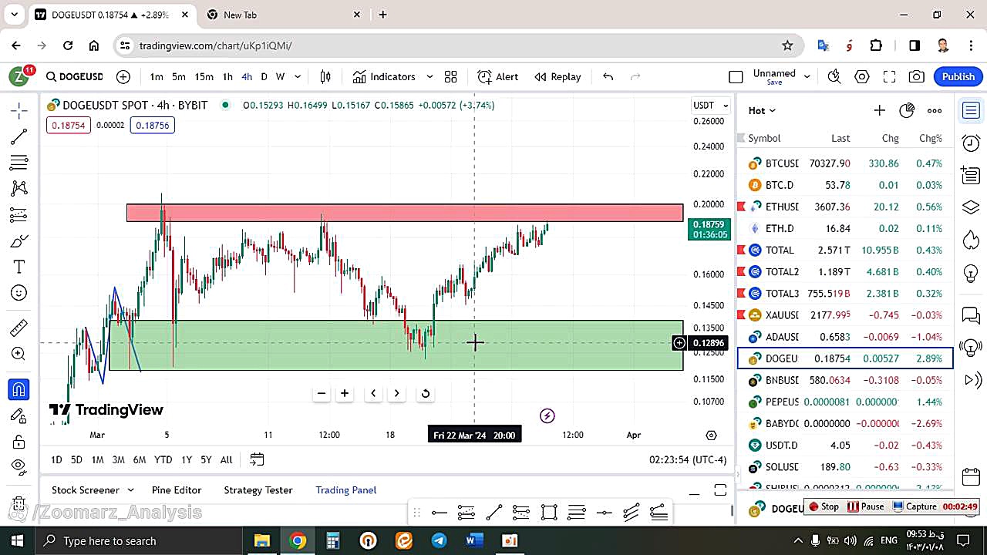Select the 15m timeframe
Viewport: 987px width, 555px height.
(204, 76)
